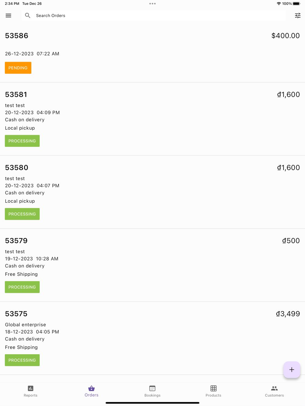Switch to the Bookings tab
The height and width of the screenshot is (406, 305).
(x=152, y=391)
